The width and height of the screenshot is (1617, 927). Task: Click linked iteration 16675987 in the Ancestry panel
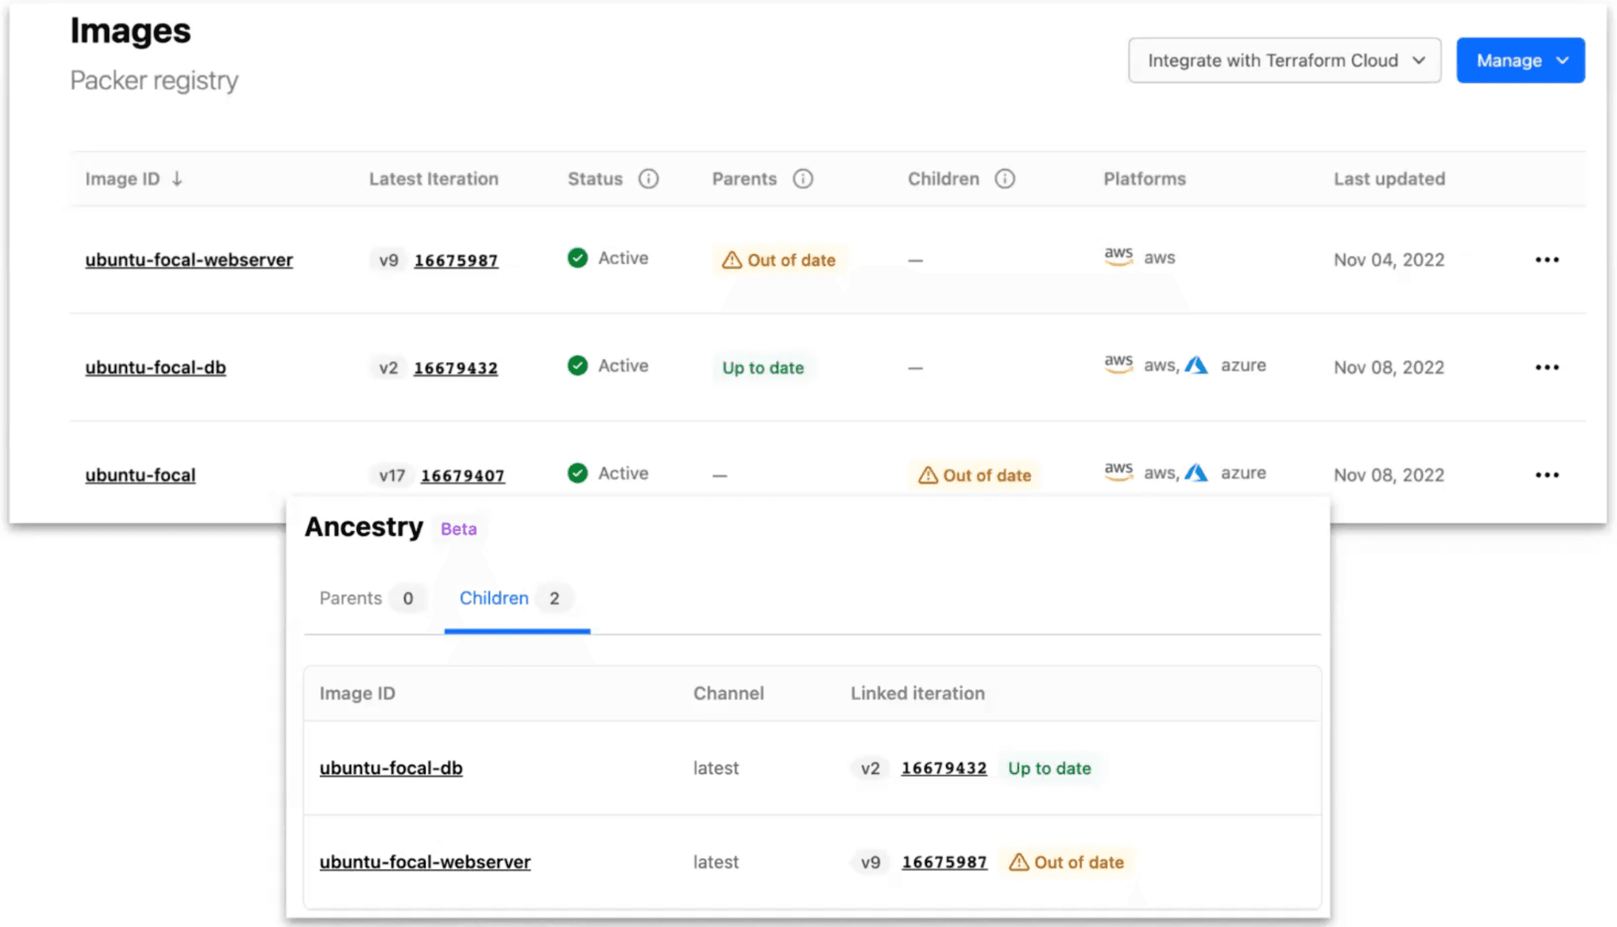[944, 862]
